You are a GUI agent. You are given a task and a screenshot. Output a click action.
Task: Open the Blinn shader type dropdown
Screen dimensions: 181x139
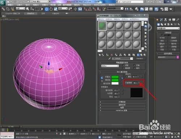[110, 66]
